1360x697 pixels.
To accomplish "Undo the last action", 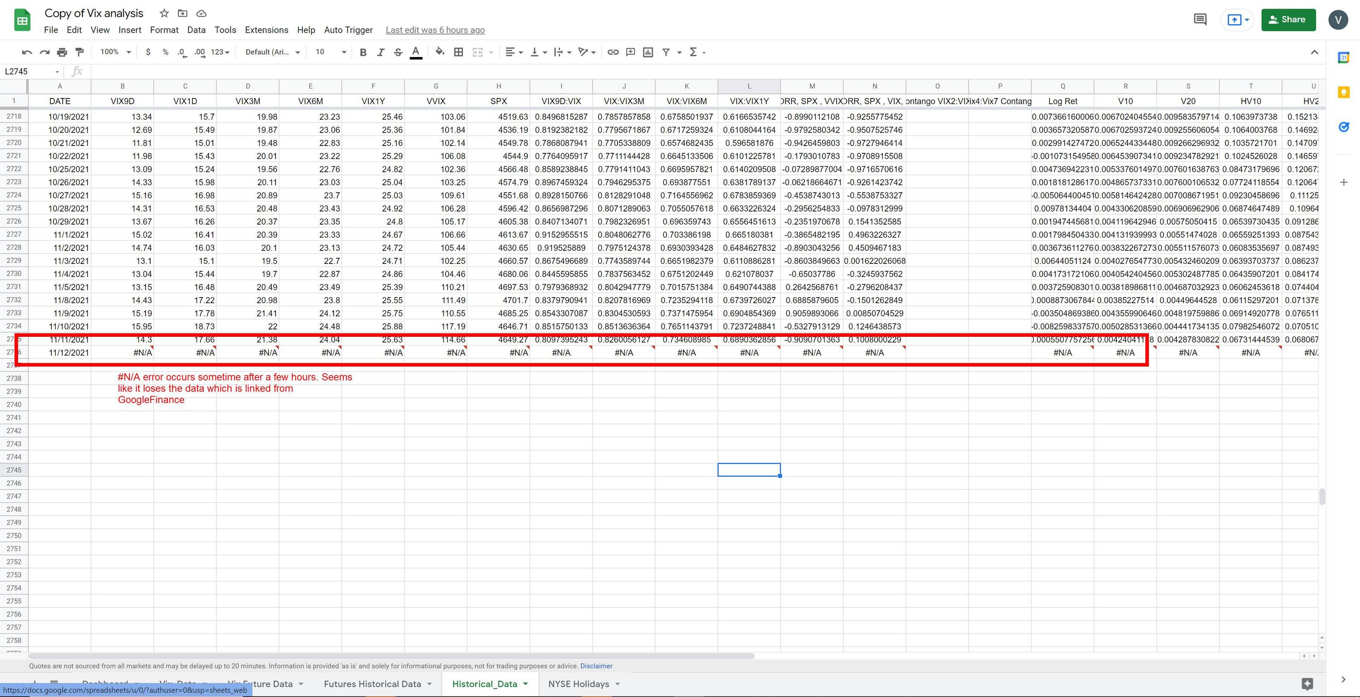I will coord(27,52).
